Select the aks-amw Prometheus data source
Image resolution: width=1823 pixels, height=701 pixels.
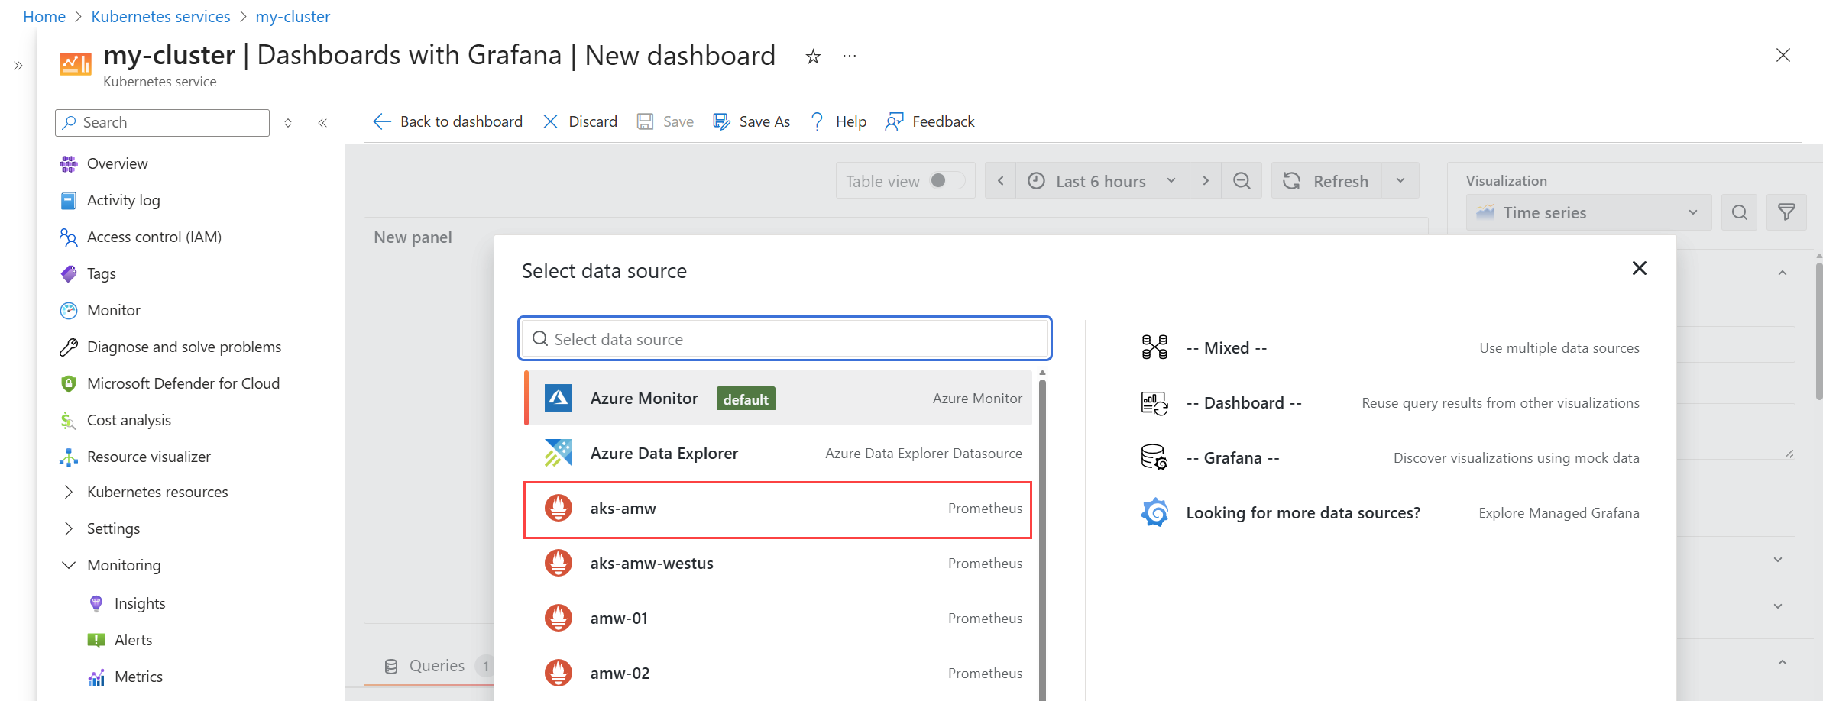777,509
